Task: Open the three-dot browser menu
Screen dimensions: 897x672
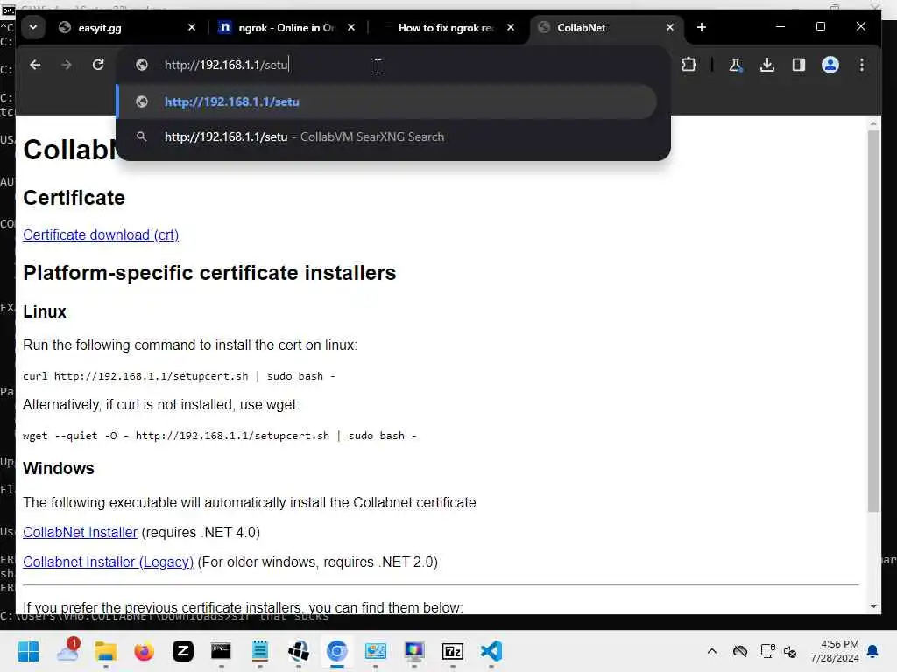Action: pos(862,65)
